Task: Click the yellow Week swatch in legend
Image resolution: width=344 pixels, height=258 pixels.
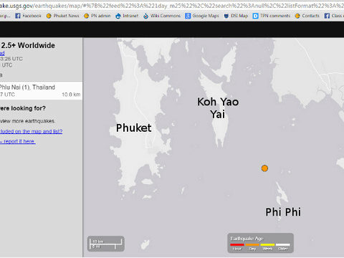Action: [267, 244]
